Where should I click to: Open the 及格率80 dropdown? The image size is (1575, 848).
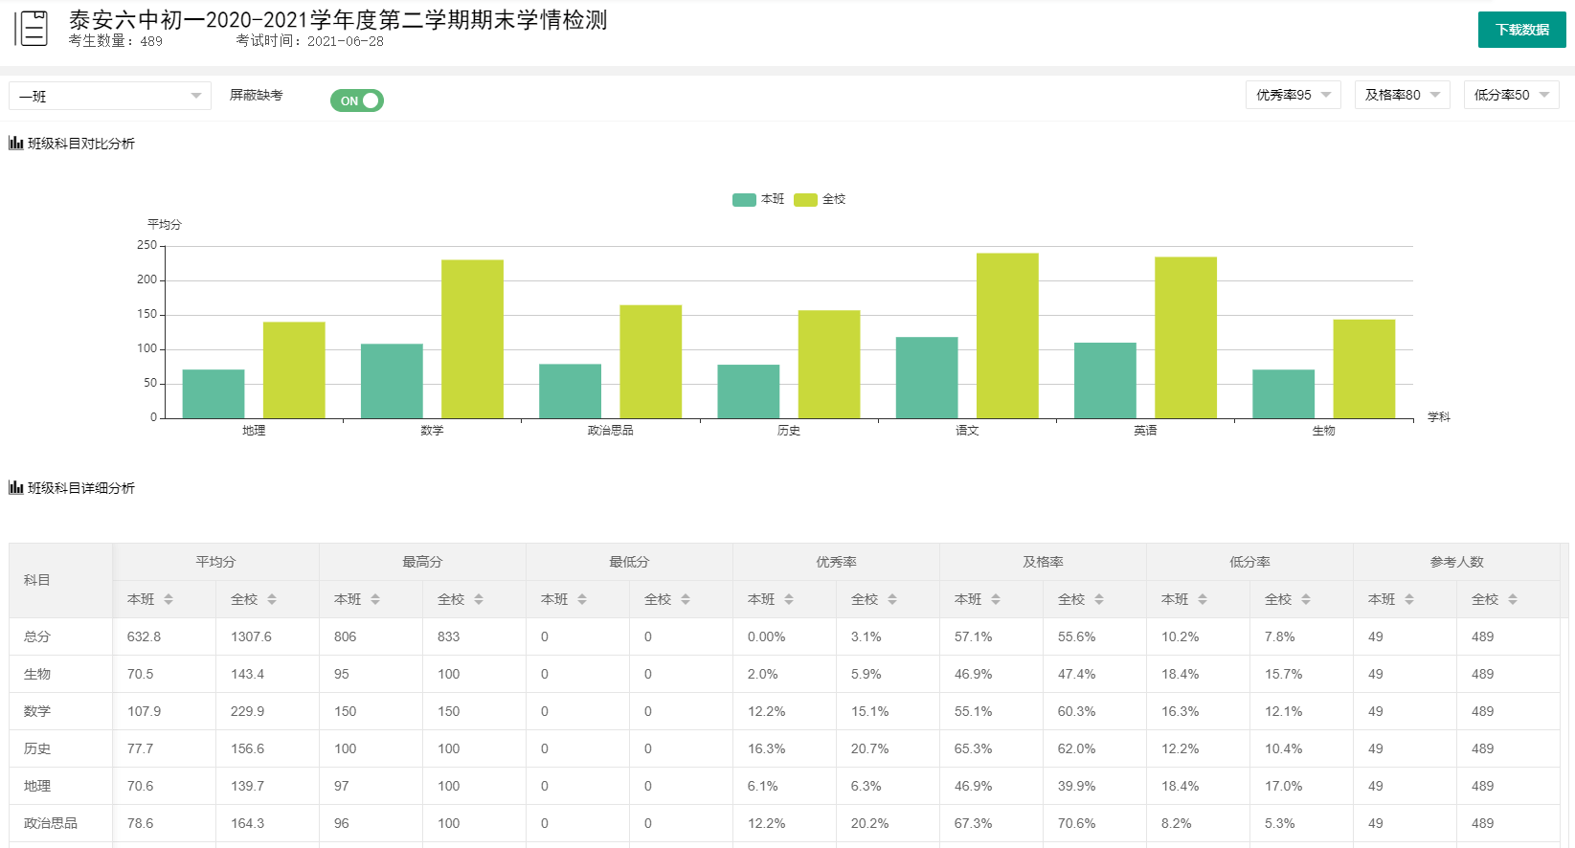point(1402,95)
